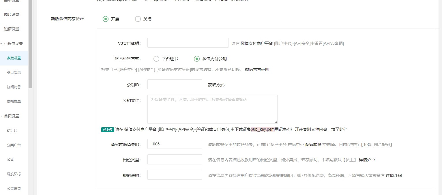
Task: Click the 已上传 status badge
Action: pyautogui.click(x=107, y=130)
